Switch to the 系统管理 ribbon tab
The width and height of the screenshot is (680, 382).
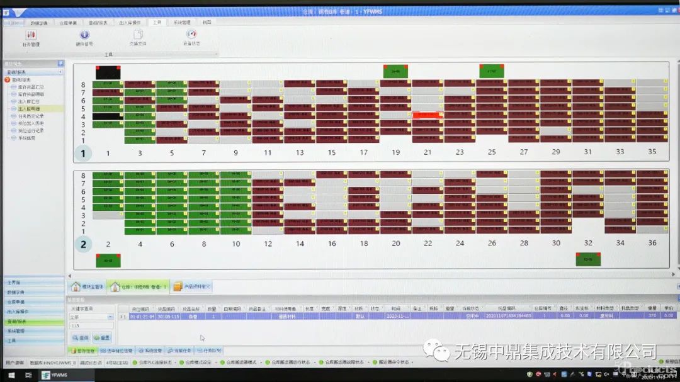[182, 22]
